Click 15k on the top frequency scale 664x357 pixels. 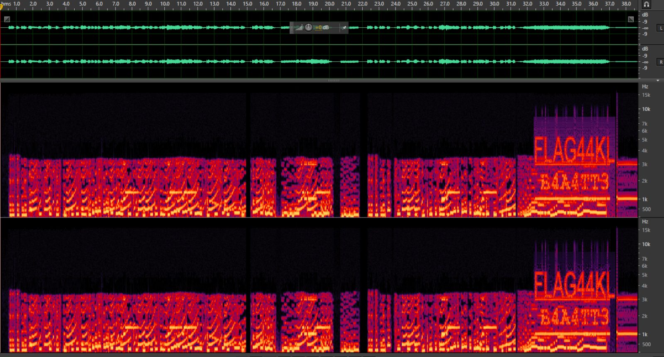coord(646,95)
